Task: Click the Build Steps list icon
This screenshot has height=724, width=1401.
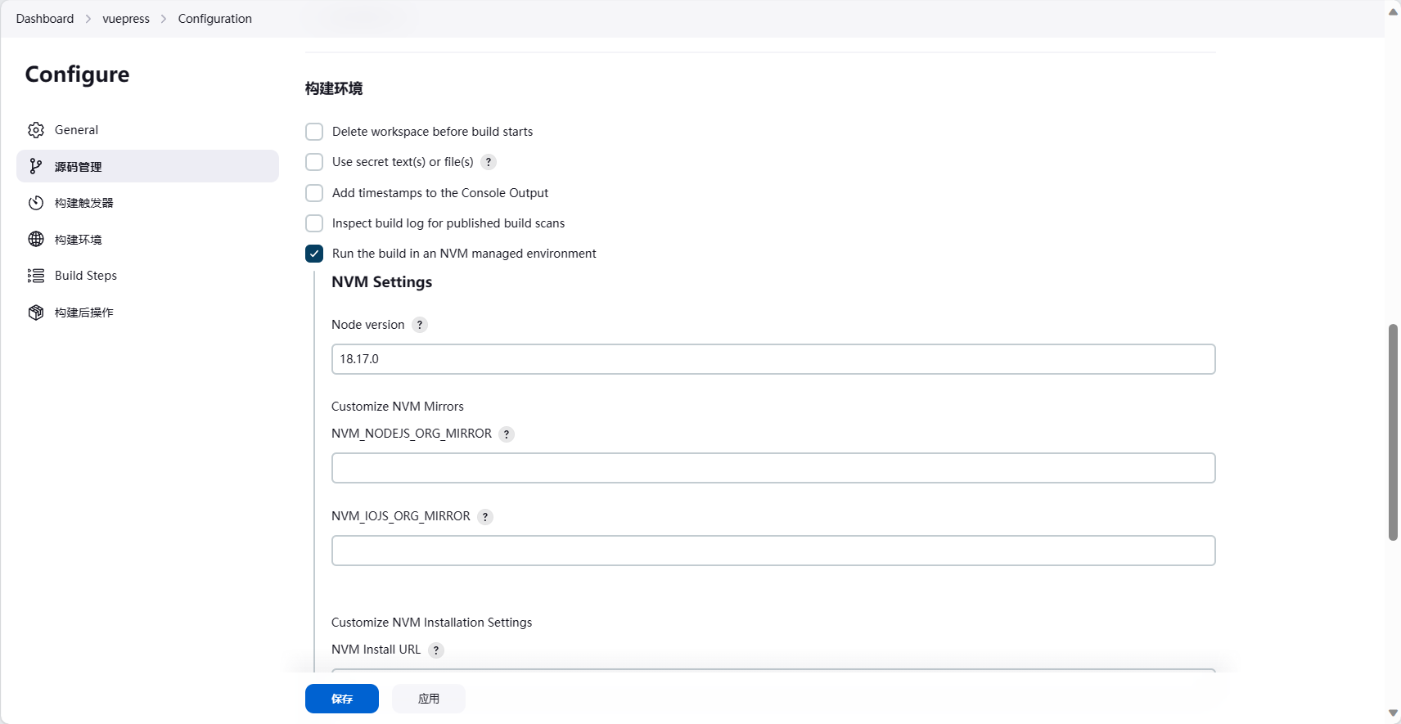Action: (x=36, y=276)
